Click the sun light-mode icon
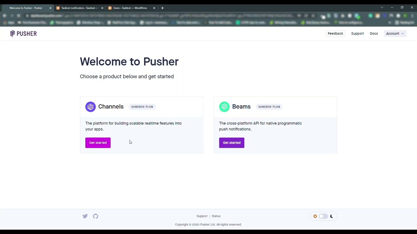The image size is (417, 234). tap(315, 216)
